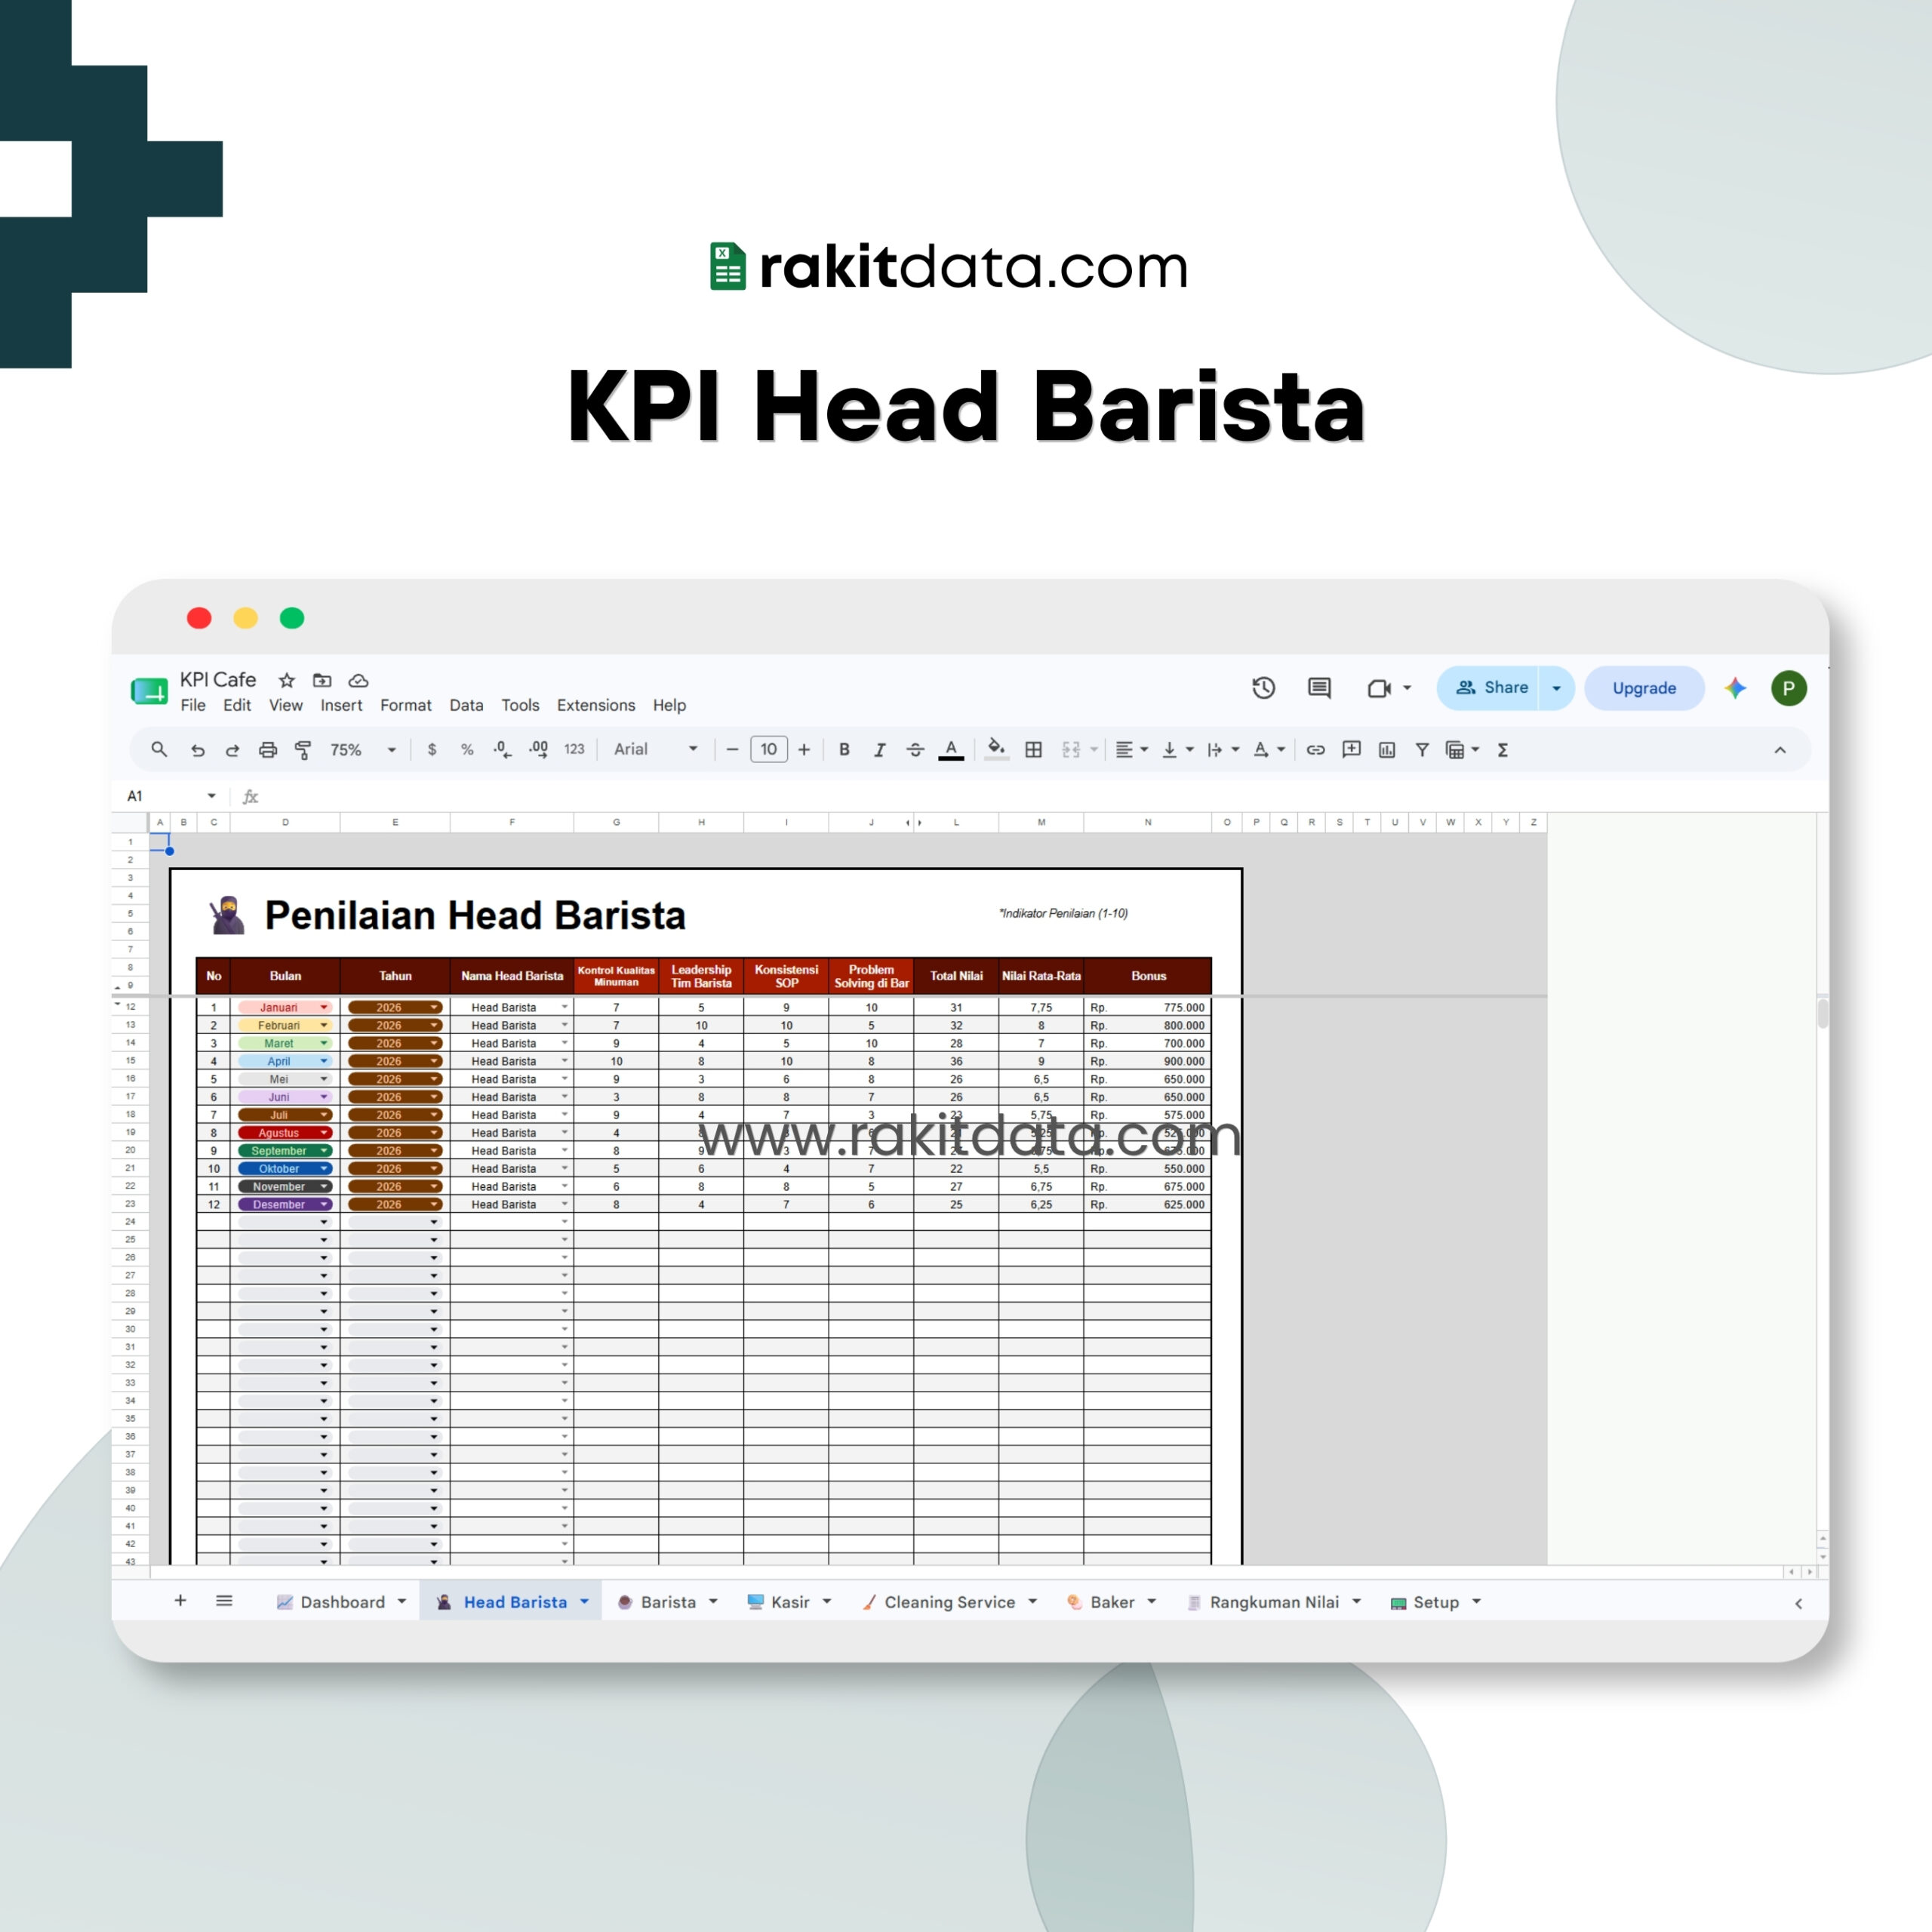Click the Share button
1932x1932 pixels.
1489,688
